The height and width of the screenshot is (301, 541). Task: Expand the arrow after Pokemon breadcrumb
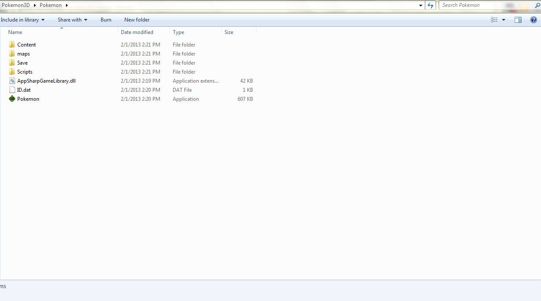[x=66, y=5]
